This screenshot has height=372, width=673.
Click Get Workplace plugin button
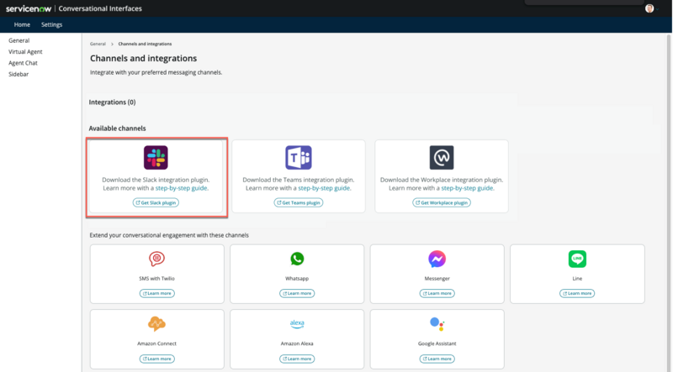tap(441, 202)
